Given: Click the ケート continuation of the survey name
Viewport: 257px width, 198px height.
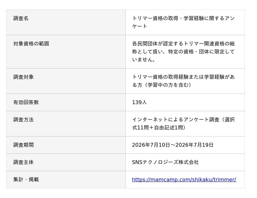Looking at the screenshot, I should (x=139, y=26).
